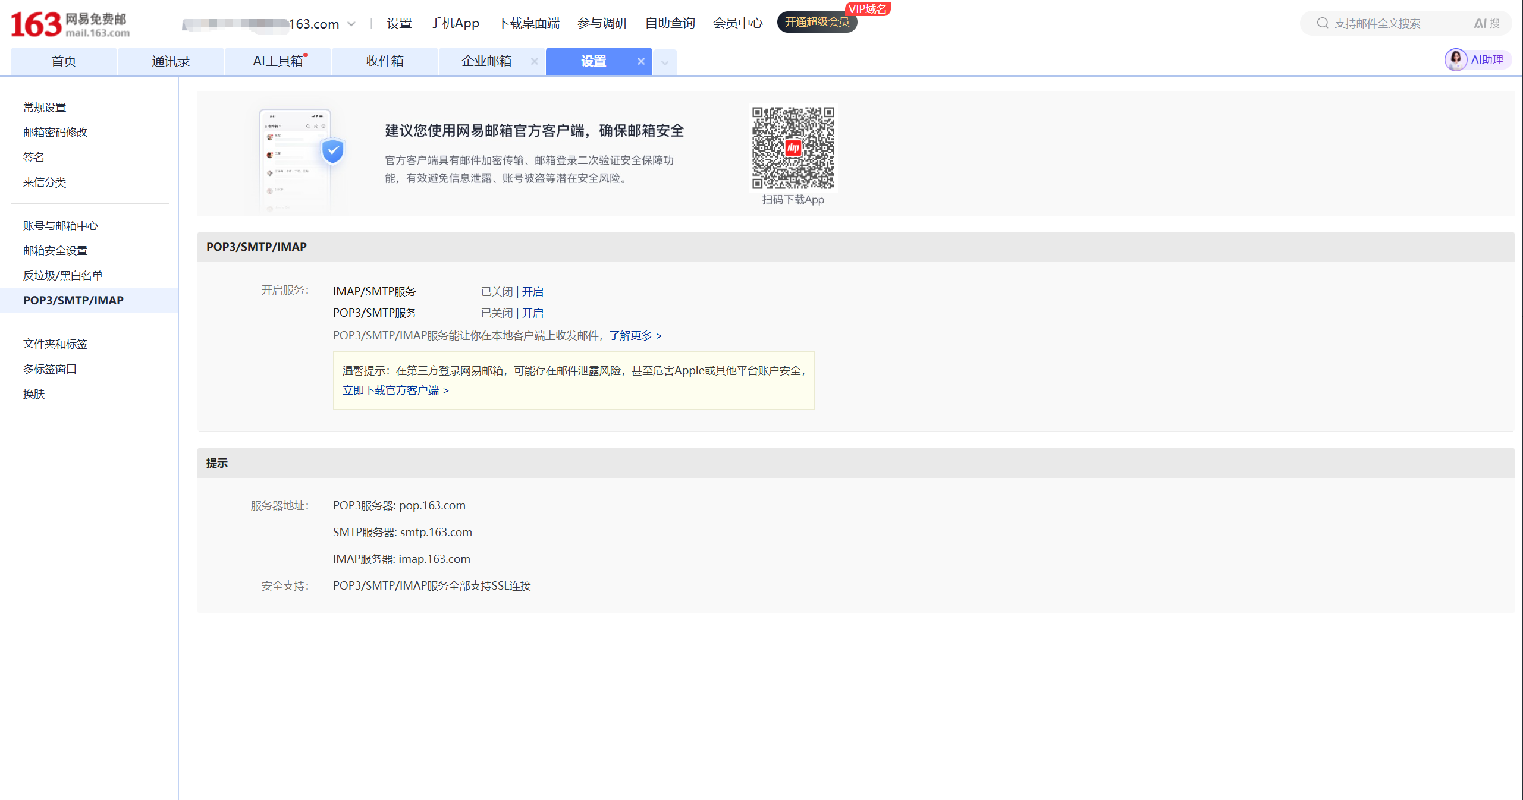1523x800 pixels.
Task: Click the search magnifier icon
Action: [1323, 23]
